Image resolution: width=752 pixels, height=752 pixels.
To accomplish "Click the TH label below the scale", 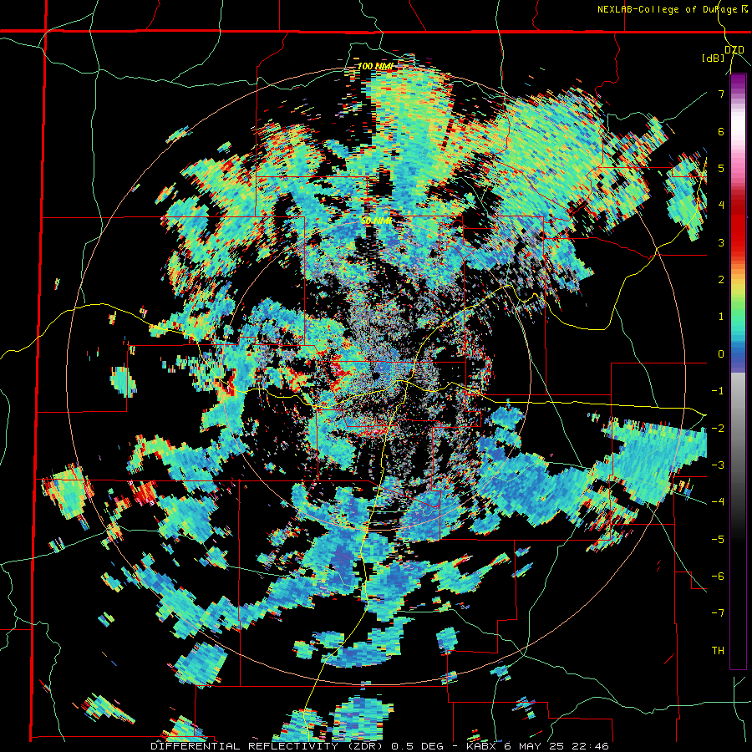I will click(x=718, y=651).
